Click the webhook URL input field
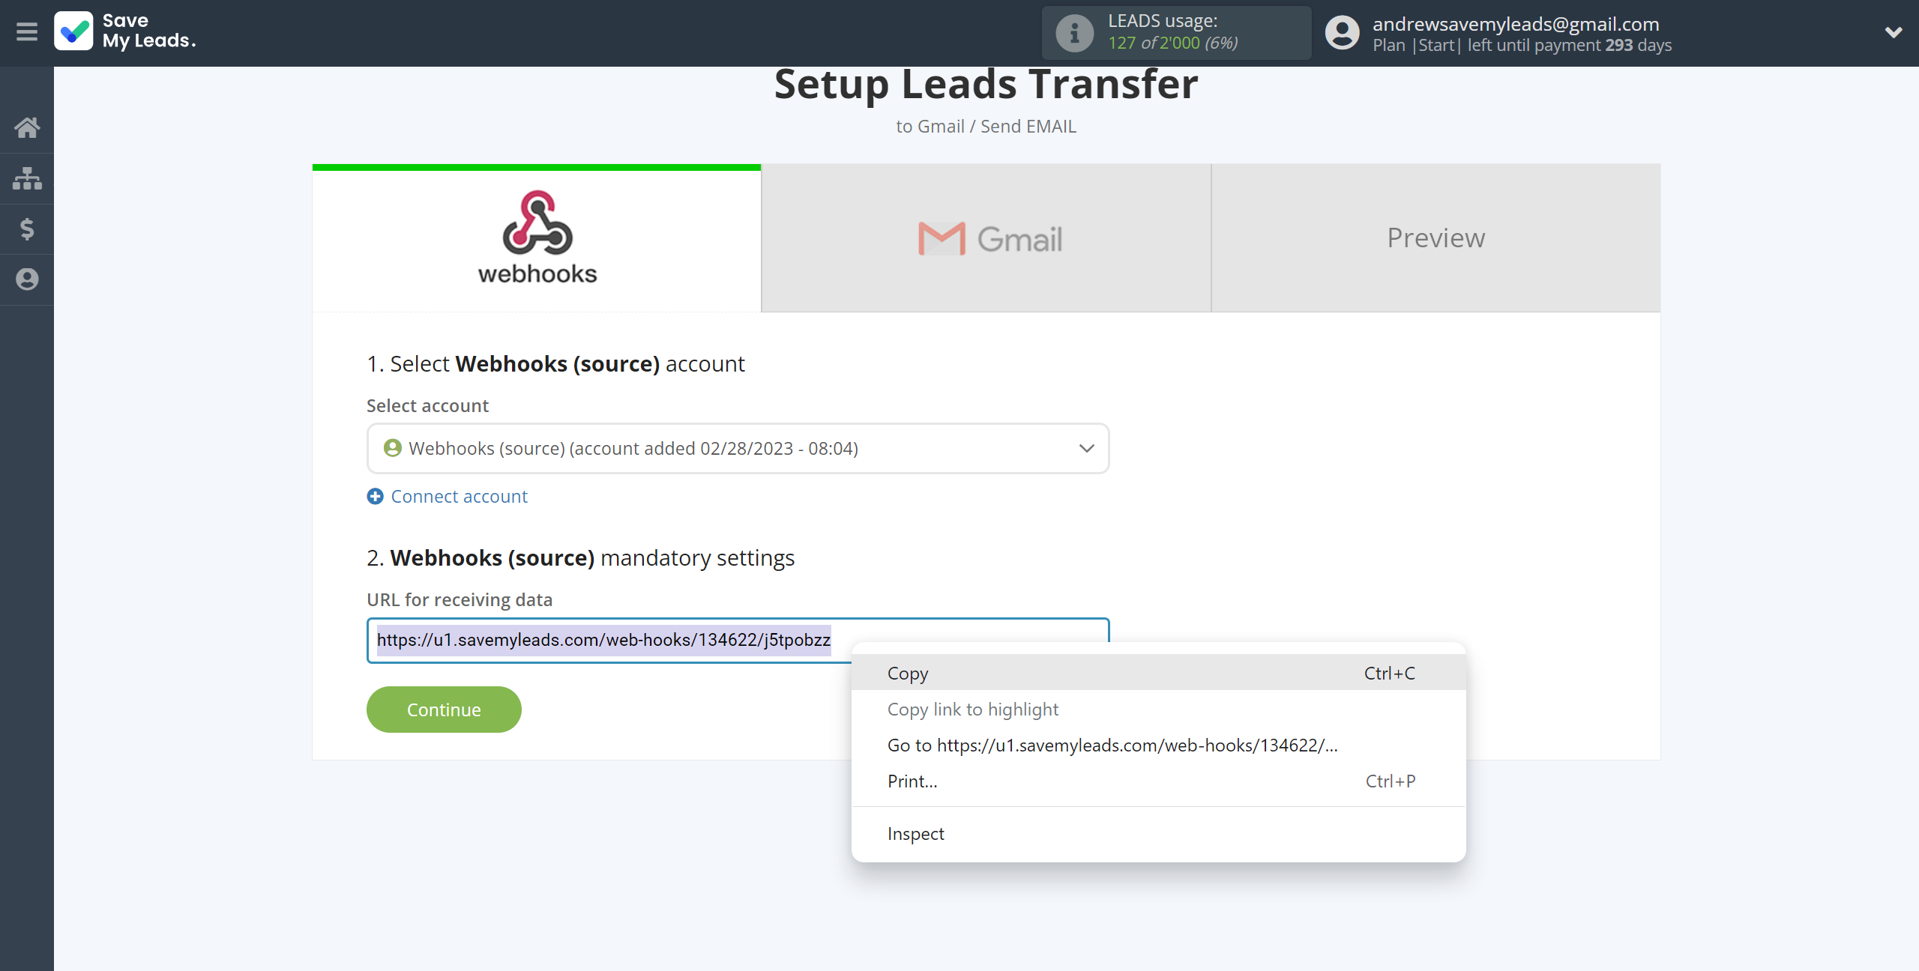1919x971 pixels. click(737, 639)
